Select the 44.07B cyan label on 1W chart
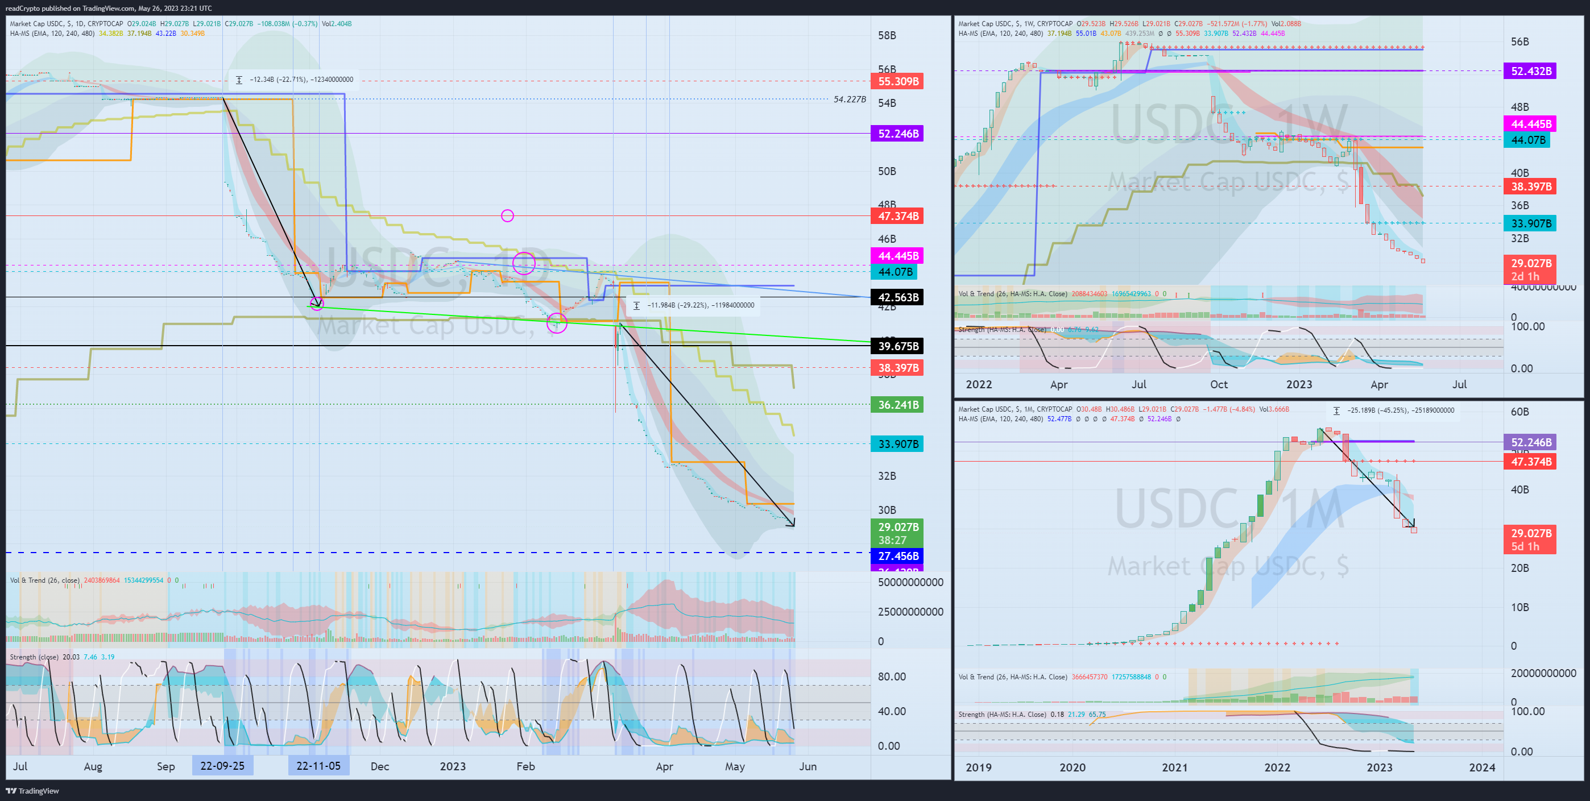The width and height of the screenshot is (1590, 801). 1527,140
